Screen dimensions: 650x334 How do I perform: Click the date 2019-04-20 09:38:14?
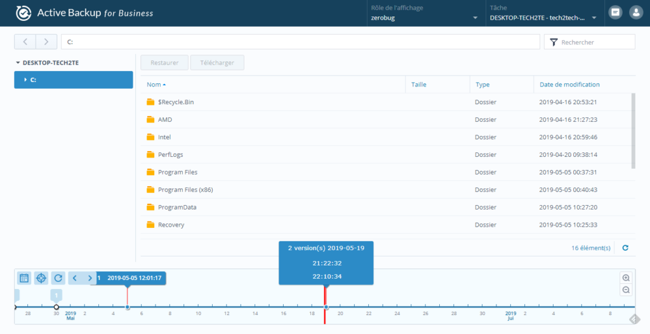(568, 154)
